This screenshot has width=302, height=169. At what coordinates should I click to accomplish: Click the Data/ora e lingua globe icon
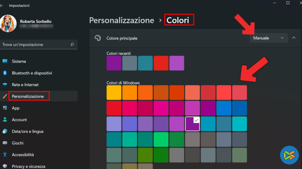pyautogui.click(x=5, y=131)
